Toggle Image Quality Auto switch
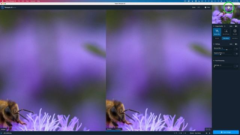The width and height of the screenshot is (240, 135). tap(235, 26)
